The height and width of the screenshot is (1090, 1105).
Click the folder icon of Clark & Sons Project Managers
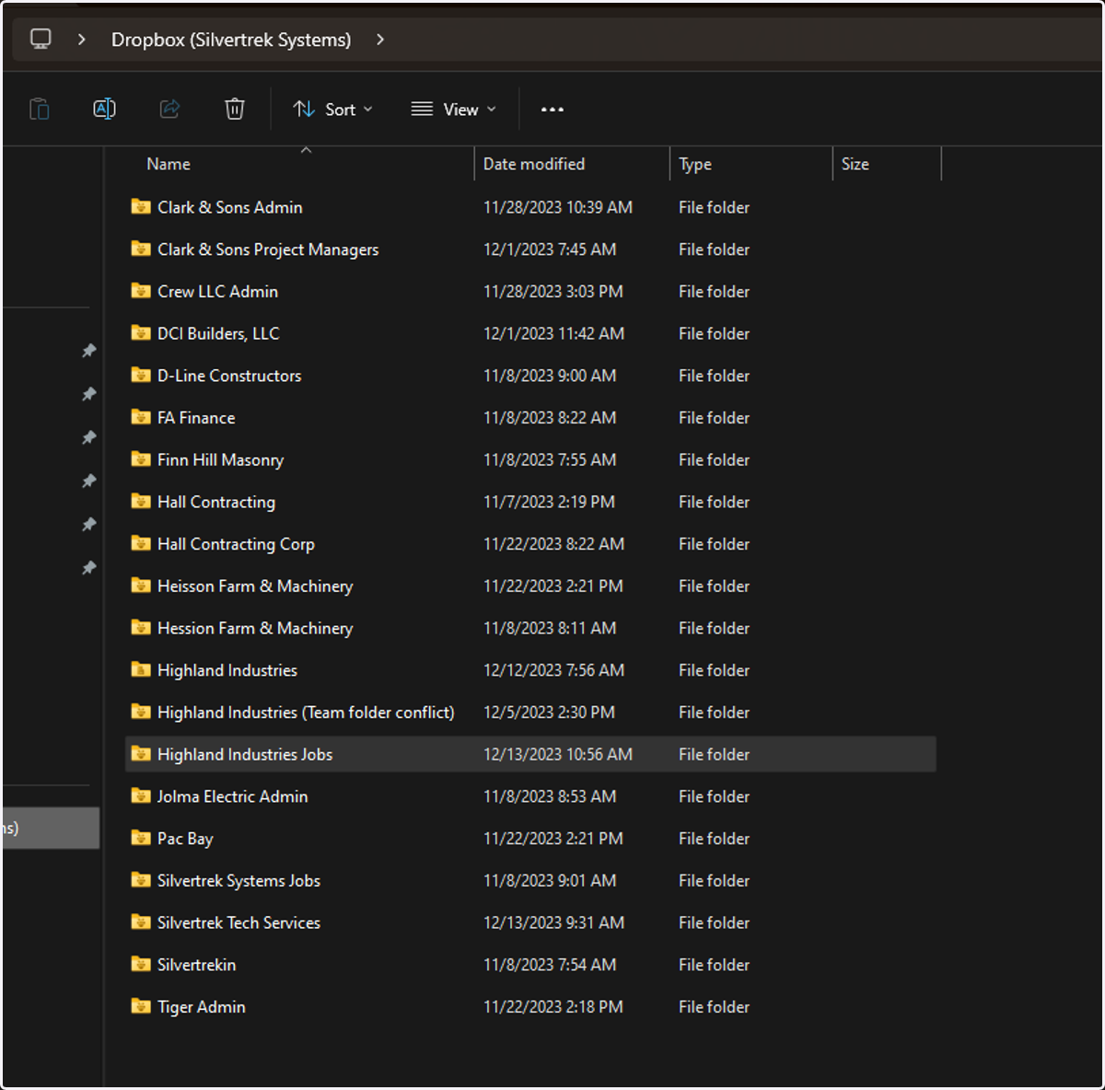[x=141, y=249]
